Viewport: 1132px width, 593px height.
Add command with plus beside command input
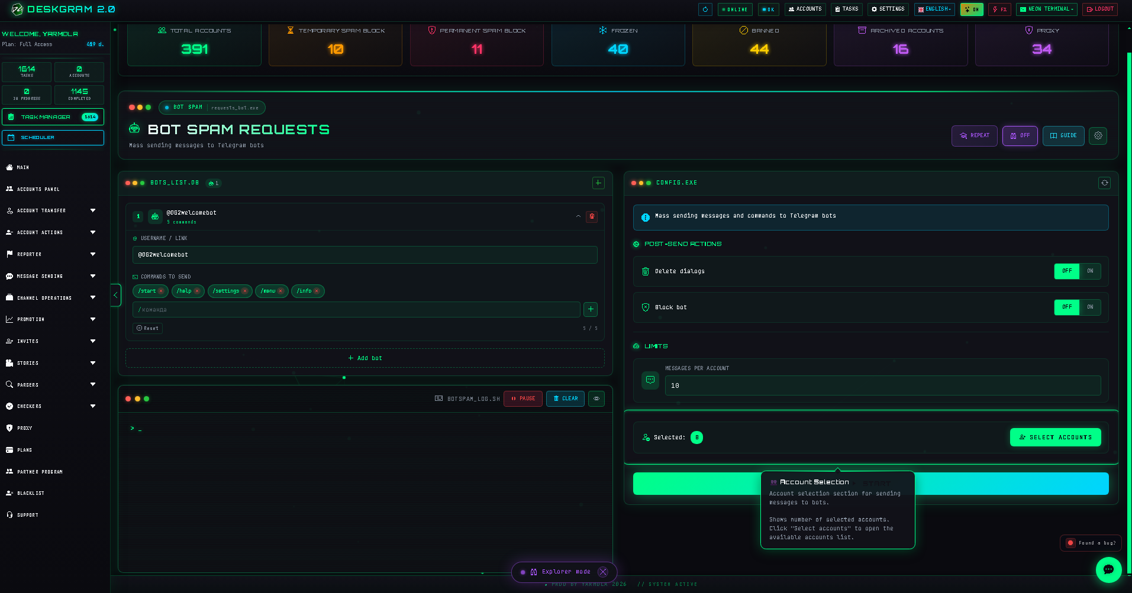590,309
